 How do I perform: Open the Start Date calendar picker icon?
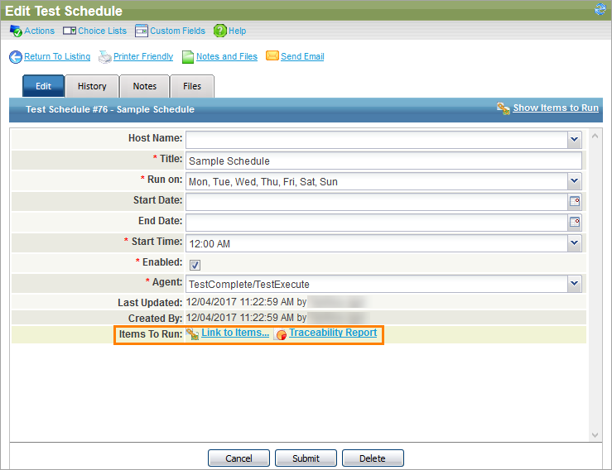click(575, 202)
